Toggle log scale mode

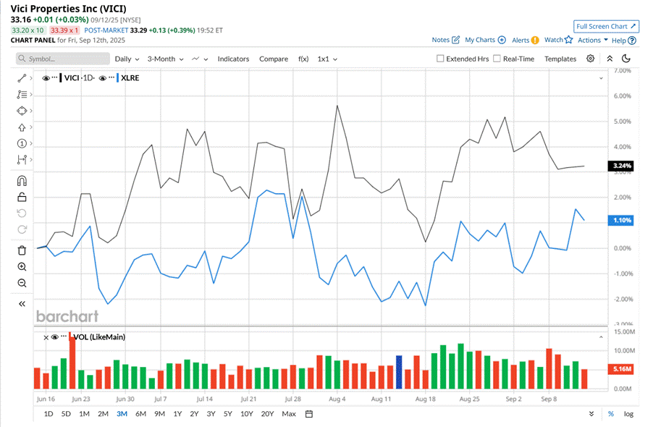(x=628, y=414)
